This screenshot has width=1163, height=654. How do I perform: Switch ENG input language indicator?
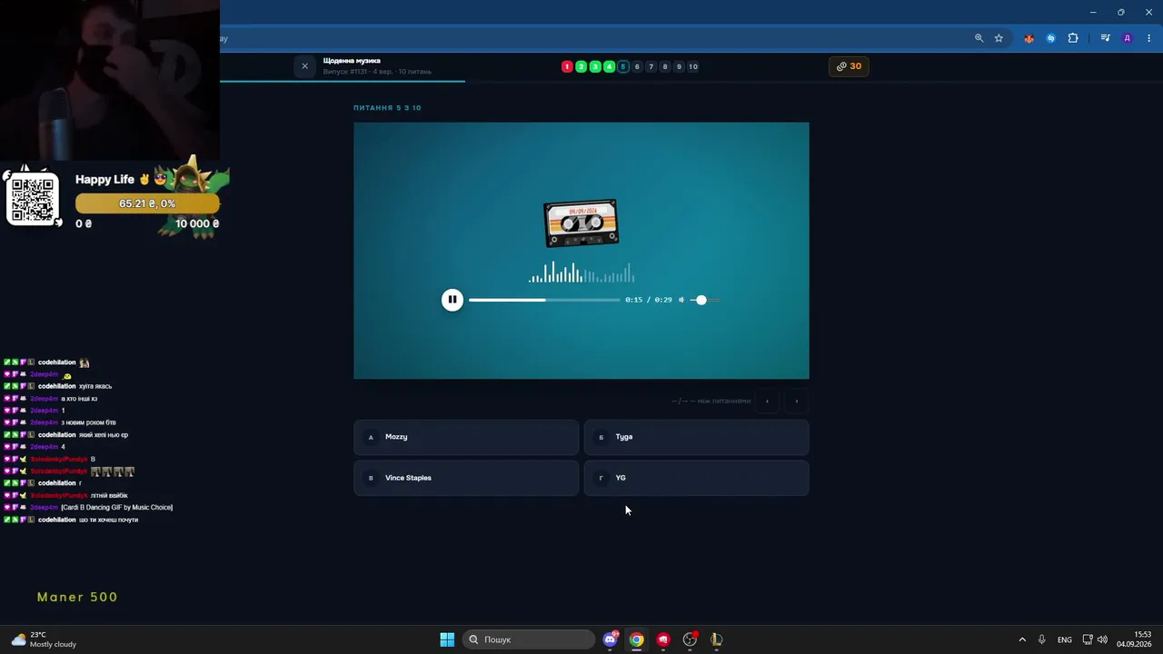tap(1064, 639)
